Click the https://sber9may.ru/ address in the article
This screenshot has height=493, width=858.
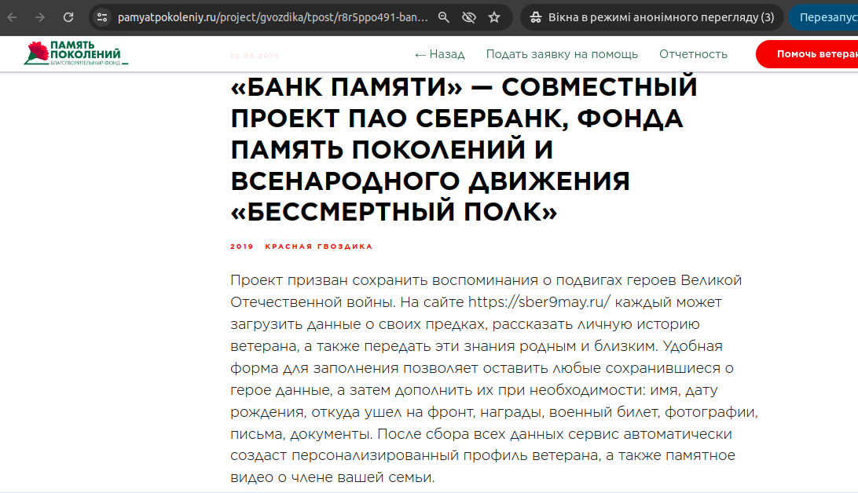coord(539,302)
